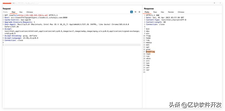Toggle the blue line-wrap icon in Request
225x111 pixels.
131,12
